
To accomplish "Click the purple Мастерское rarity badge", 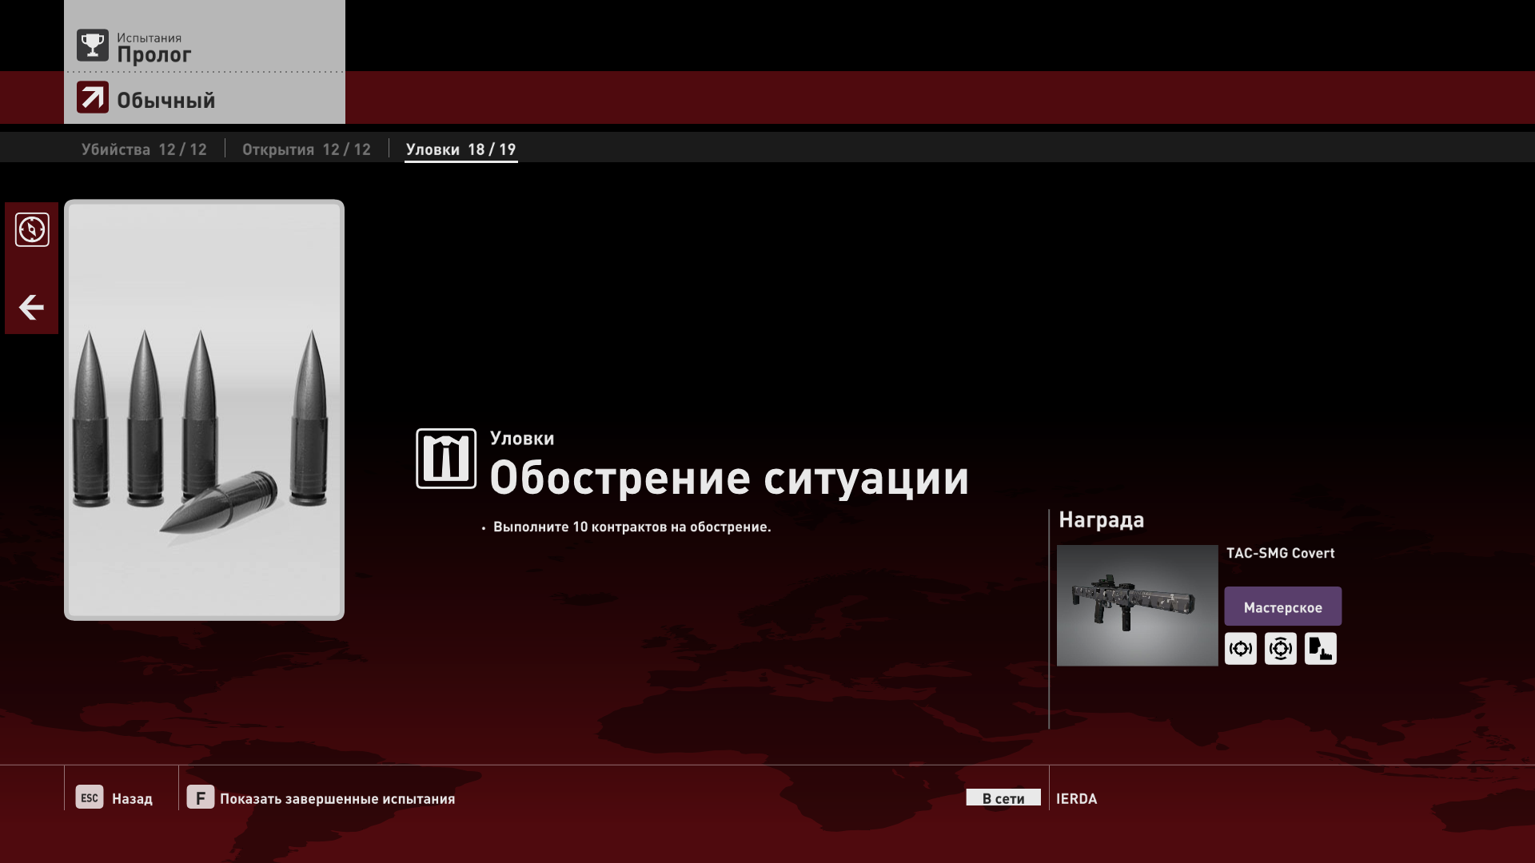I will [x=1282, y=607].
